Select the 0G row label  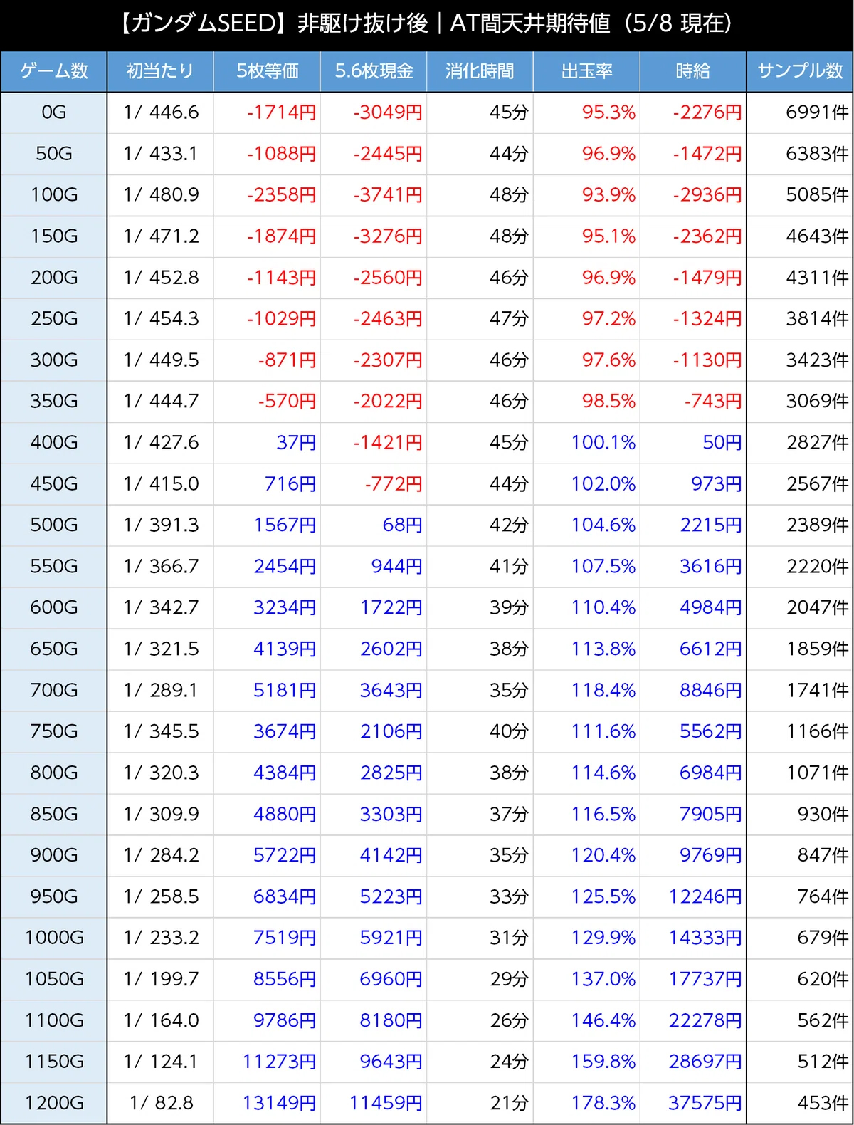point(54,112)
